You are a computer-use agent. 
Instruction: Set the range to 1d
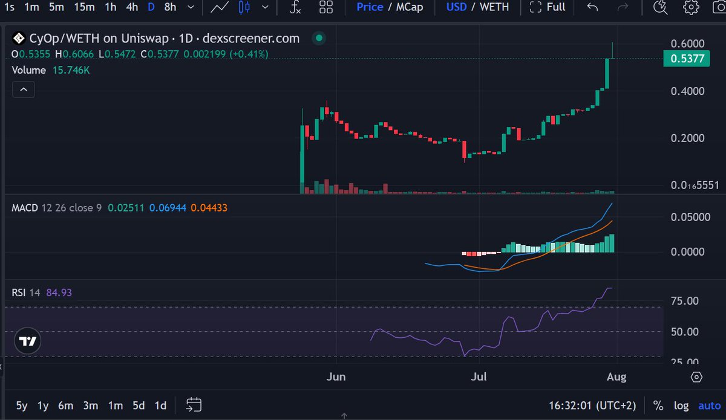pos(160,405)
